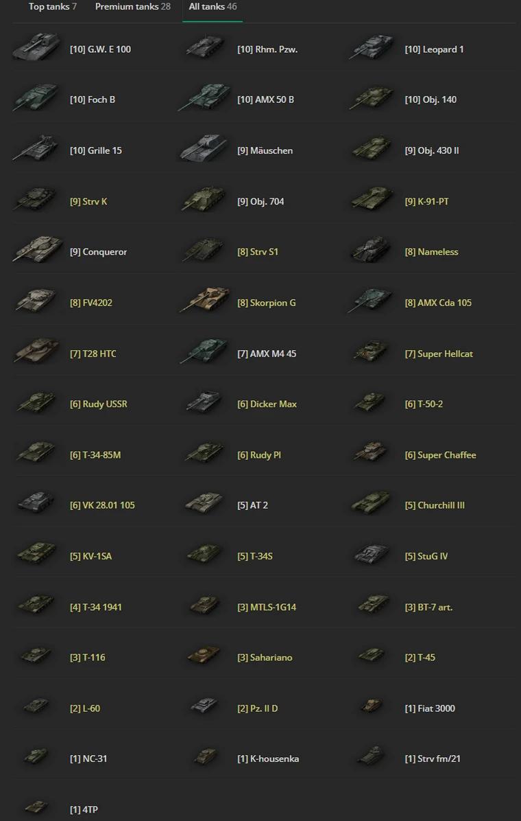521x821 pixels.
Task: Click the T28 HTC tank icon
Action: (x=36, y=351)
